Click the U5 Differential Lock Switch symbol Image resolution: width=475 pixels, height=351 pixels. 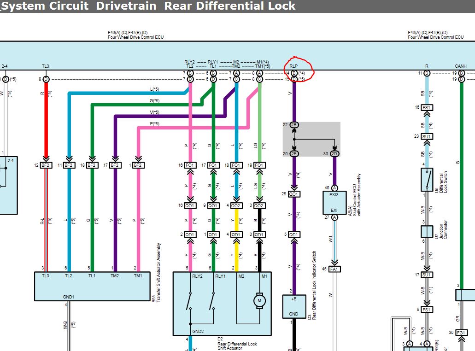coord(427,180)
